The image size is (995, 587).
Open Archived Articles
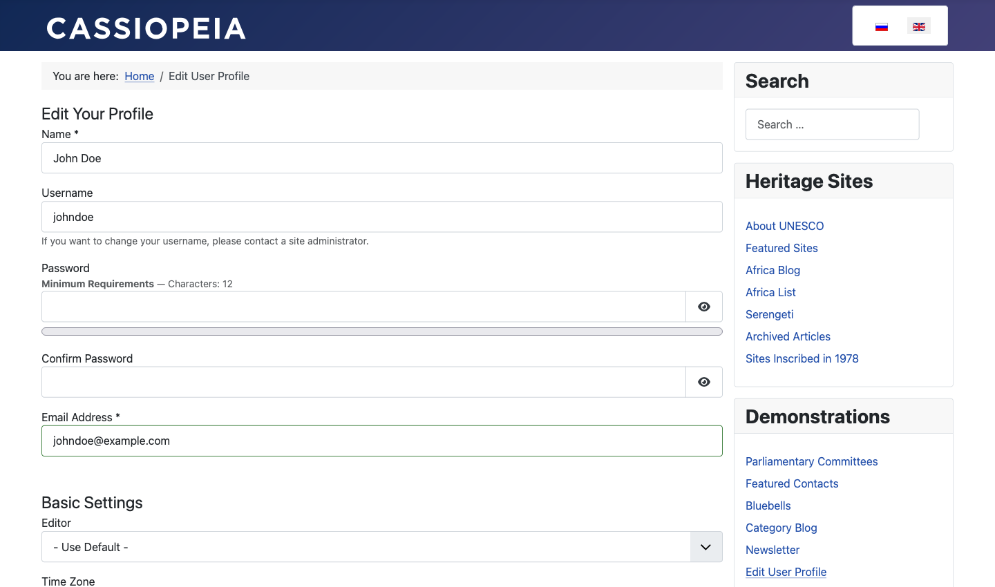(788, 336)
